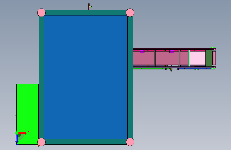Screen dimensions: 231x150
Task: Select the pink corner circle at bottom-right of frame
Action: coord(130,142)
